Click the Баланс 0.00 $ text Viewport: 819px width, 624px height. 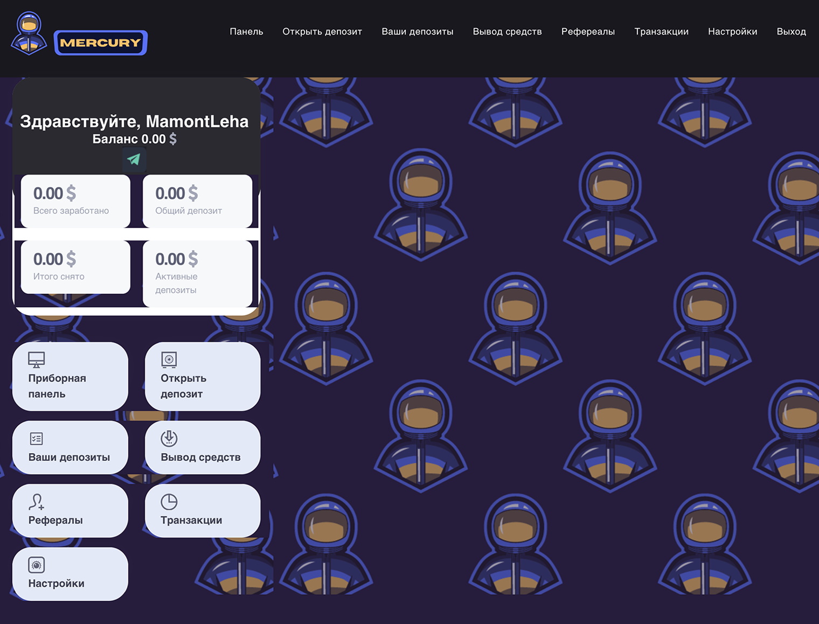tap(134, 139)
